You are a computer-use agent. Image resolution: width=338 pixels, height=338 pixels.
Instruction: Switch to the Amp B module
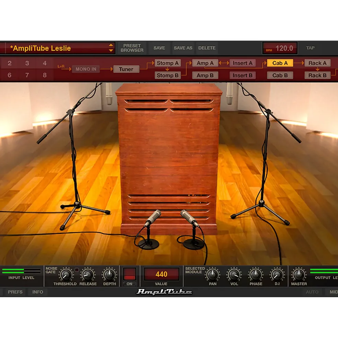click(205, 75)
